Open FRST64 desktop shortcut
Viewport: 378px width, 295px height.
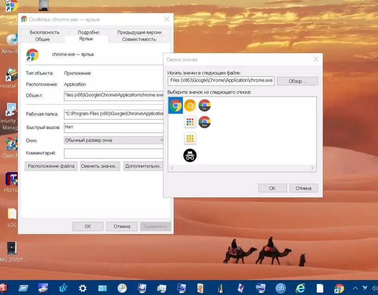click(11, 182)
